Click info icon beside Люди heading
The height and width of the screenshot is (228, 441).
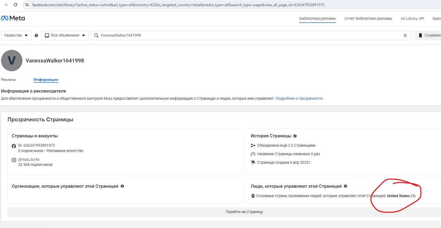tap(345, 186)
